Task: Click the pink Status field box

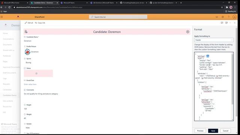Action: pos(38,73)
